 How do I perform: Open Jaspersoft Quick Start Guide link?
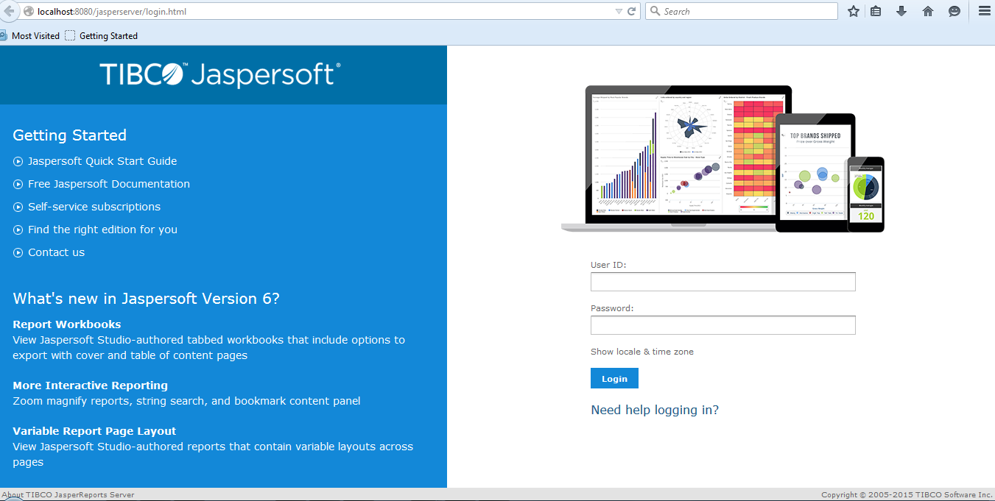coord(102,161)
